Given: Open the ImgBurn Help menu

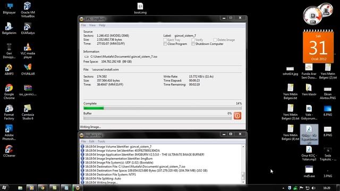Looking at the screenshot, I should (102, 25).
